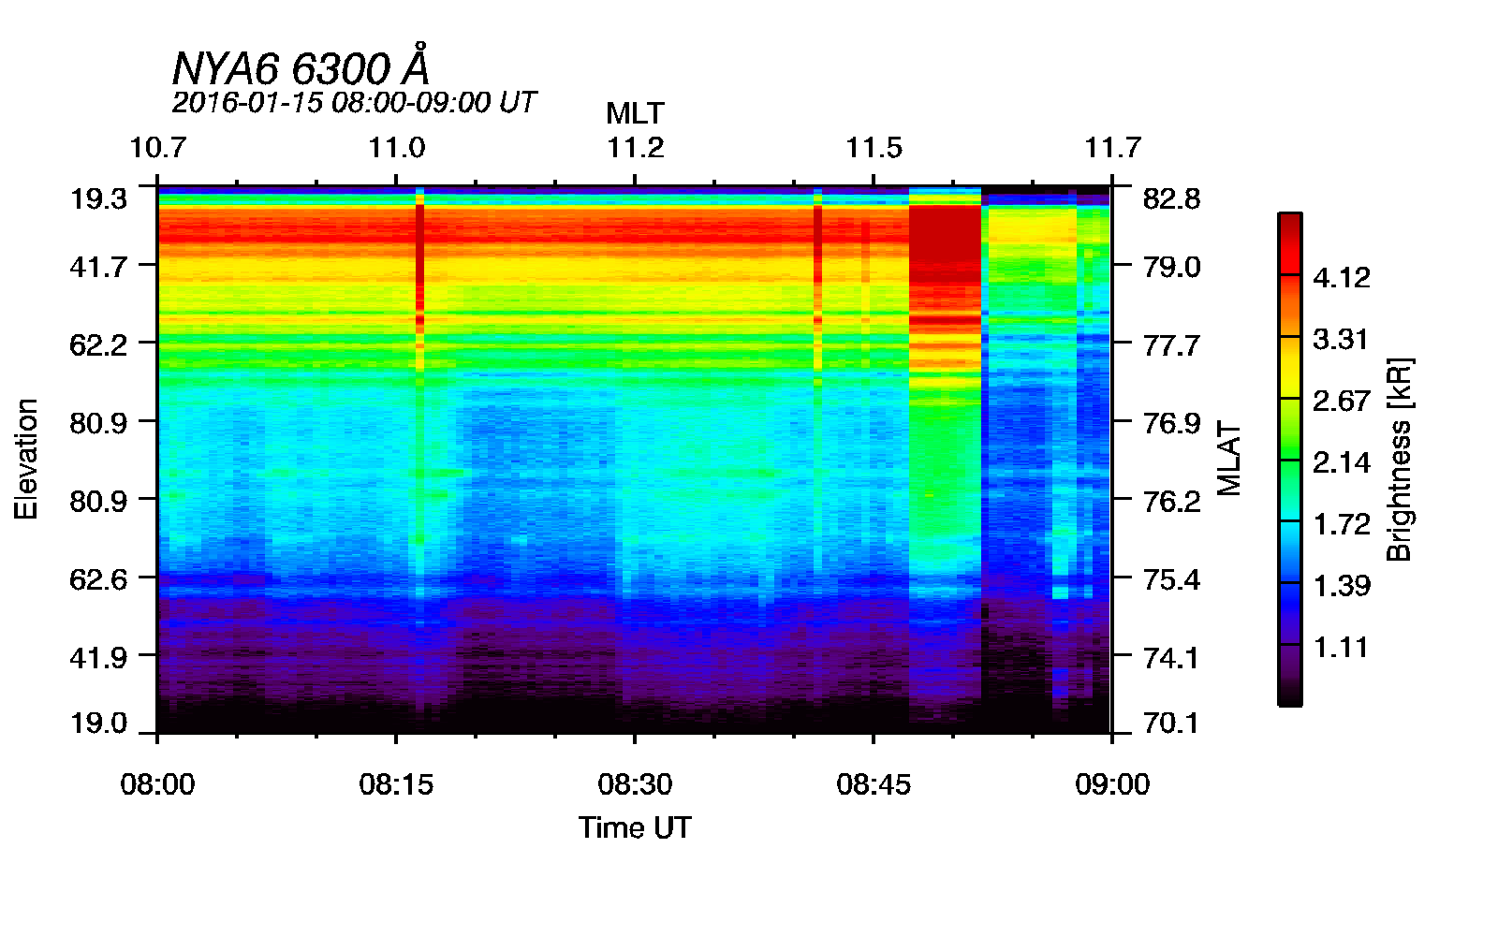1498x936 pixels.
Task: Click time tick label 09:00
Action: coord(1112,783)
